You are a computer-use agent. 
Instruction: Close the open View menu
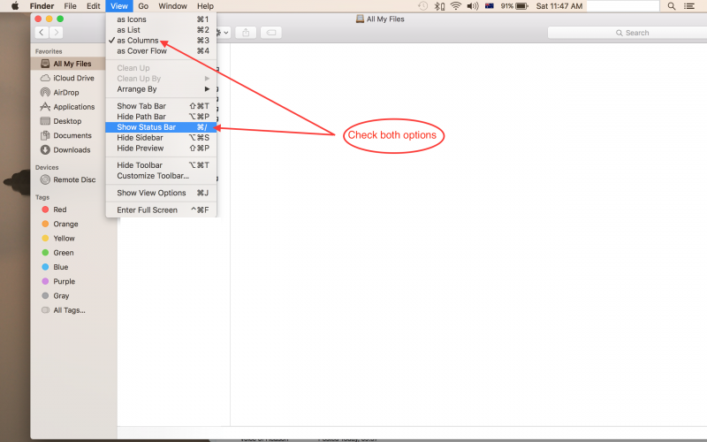pos(119,6)
